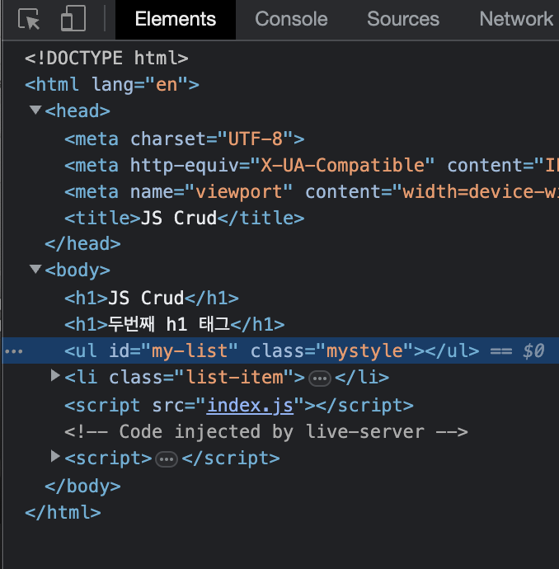
Task: Select the live-server comment line
Action: pyautogui.click(x=266, y=432)
